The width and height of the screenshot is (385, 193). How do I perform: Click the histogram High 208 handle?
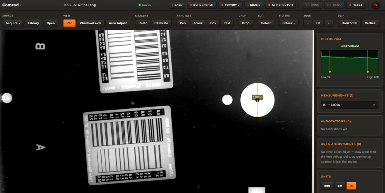(368, 72)
